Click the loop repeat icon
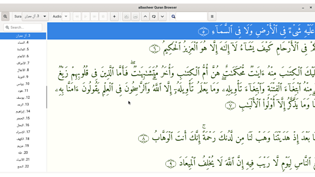 [154, 16]
